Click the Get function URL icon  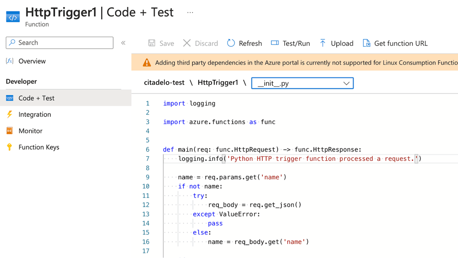(x=366, y=43)
